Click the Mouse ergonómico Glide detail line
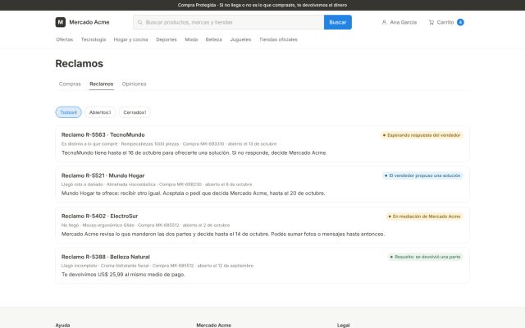 146,225
